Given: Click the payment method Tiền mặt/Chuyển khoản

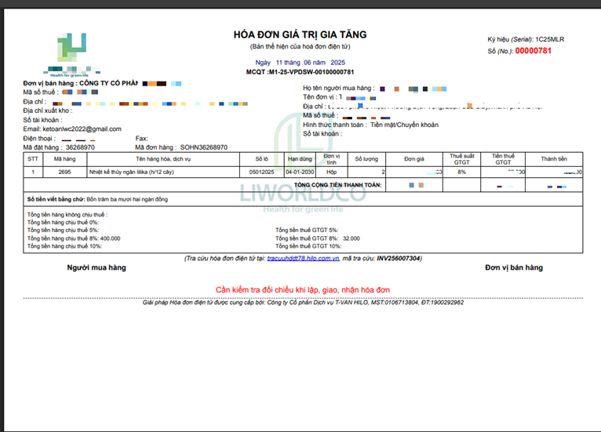Looking at the screenshot, I should [x=404, y=125].
